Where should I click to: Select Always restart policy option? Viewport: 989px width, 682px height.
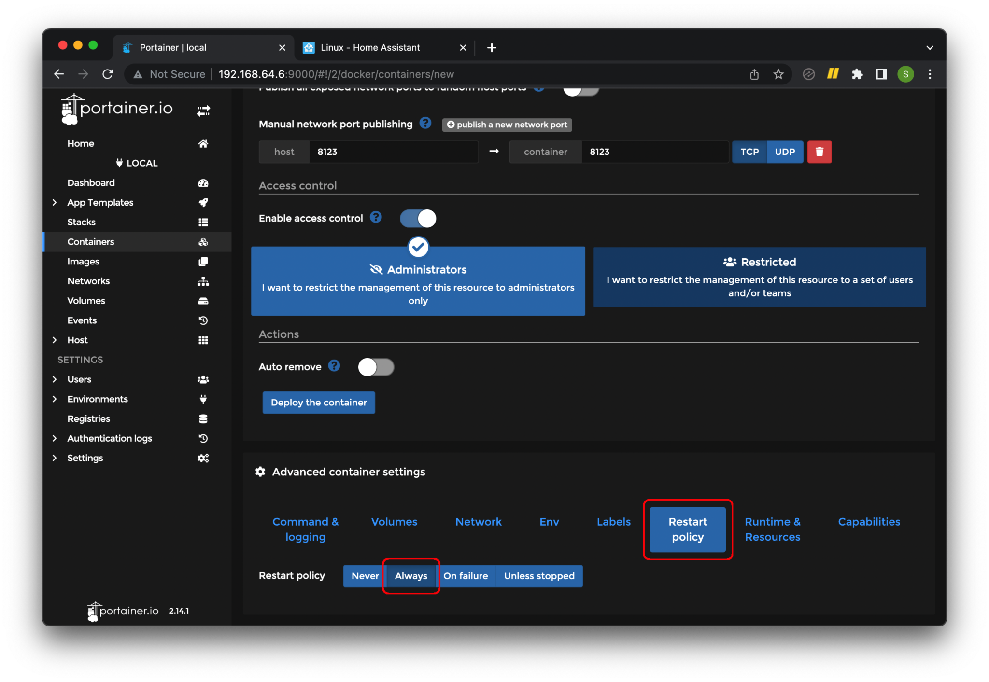(411, 576)
